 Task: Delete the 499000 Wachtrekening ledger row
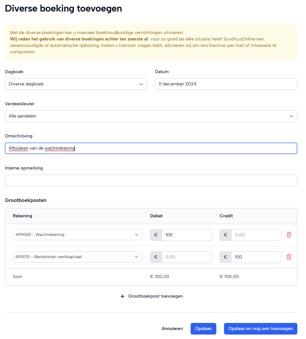289,235
